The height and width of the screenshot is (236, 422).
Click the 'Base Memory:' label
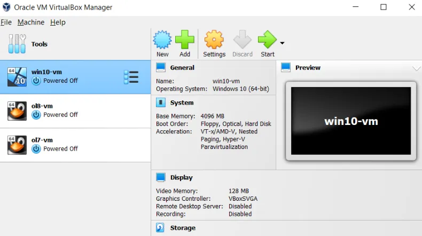(176, 116)
